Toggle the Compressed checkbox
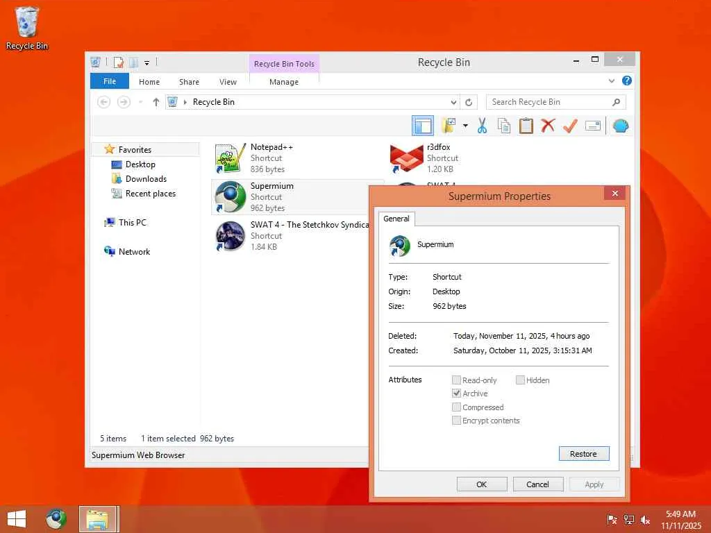Screen dimensions: 711x533 [x=456, y=407]
